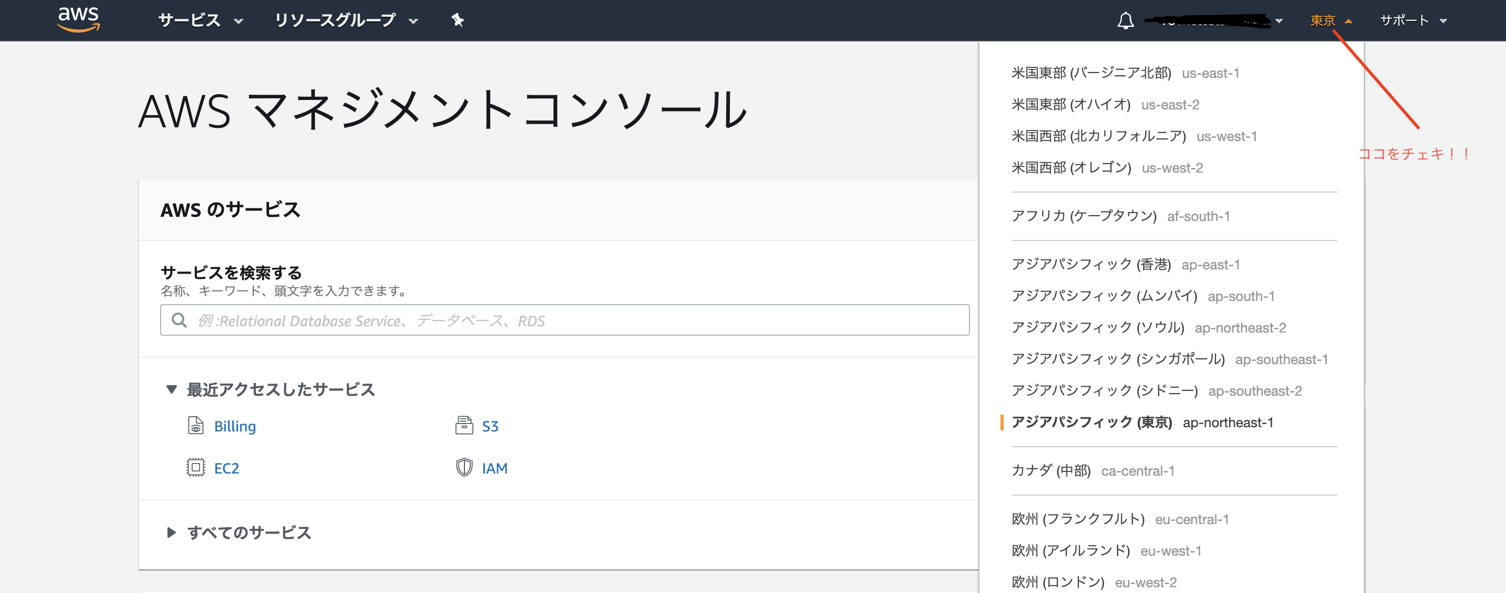Image resolution: width=1506 pixels, height=593 pixels.
Task: Select region 米国東部 (オハイオ) us-east-2
Action: pos(1105,105)
